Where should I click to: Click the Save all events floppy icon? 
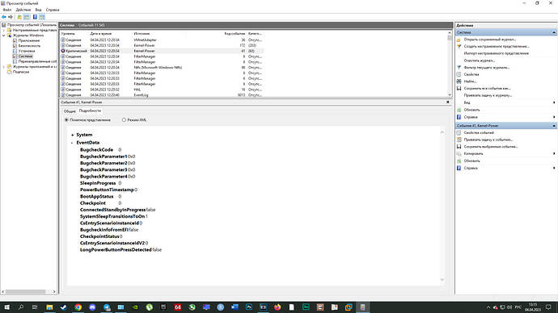[459, 89]
